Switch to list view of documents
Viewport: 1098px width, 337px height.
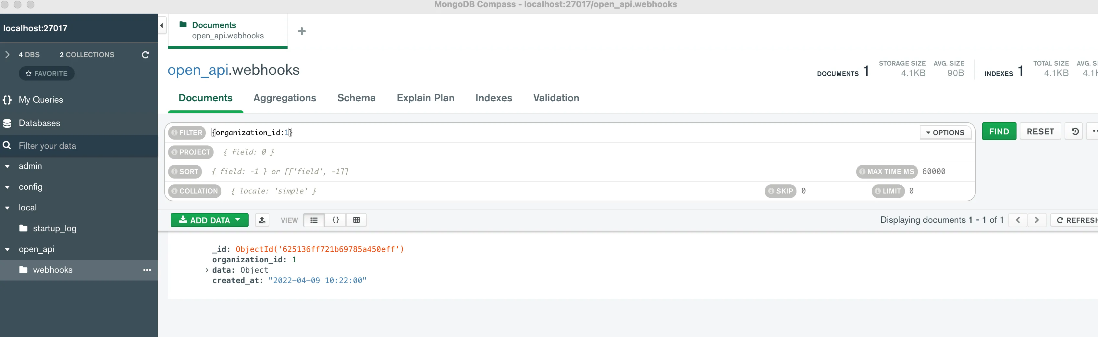point(314,220)
